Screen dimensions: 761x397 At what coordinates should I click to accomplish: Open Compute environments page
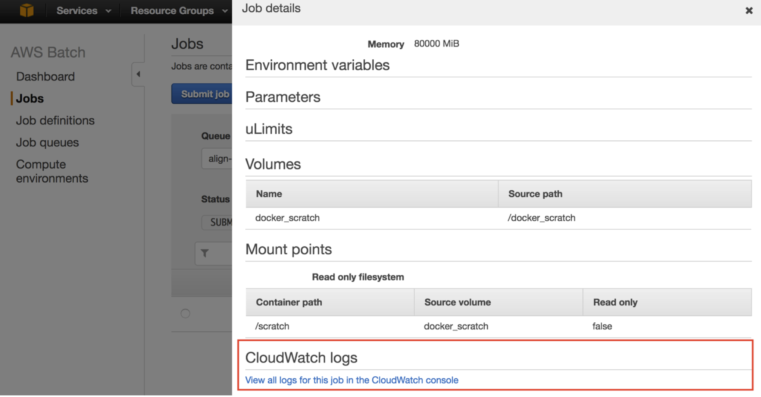(x=52, y=171)
